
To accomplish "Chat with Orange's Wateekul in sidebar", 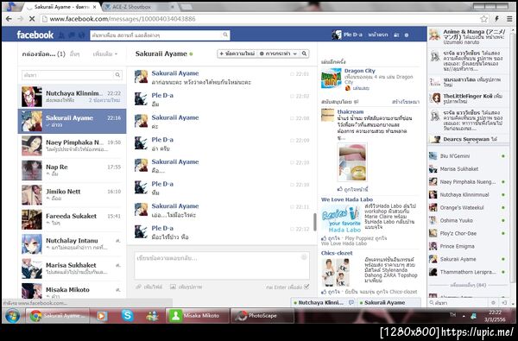I will [x=468, y=207].
